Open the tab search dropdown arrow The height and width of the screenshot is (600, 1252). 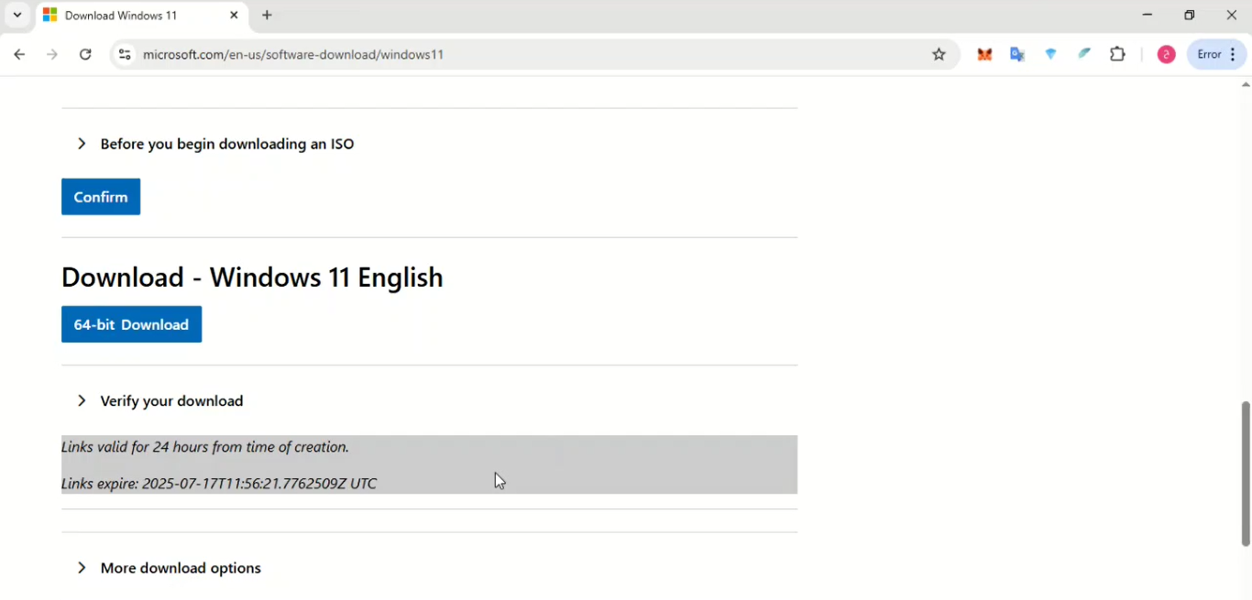coord(16,16)
